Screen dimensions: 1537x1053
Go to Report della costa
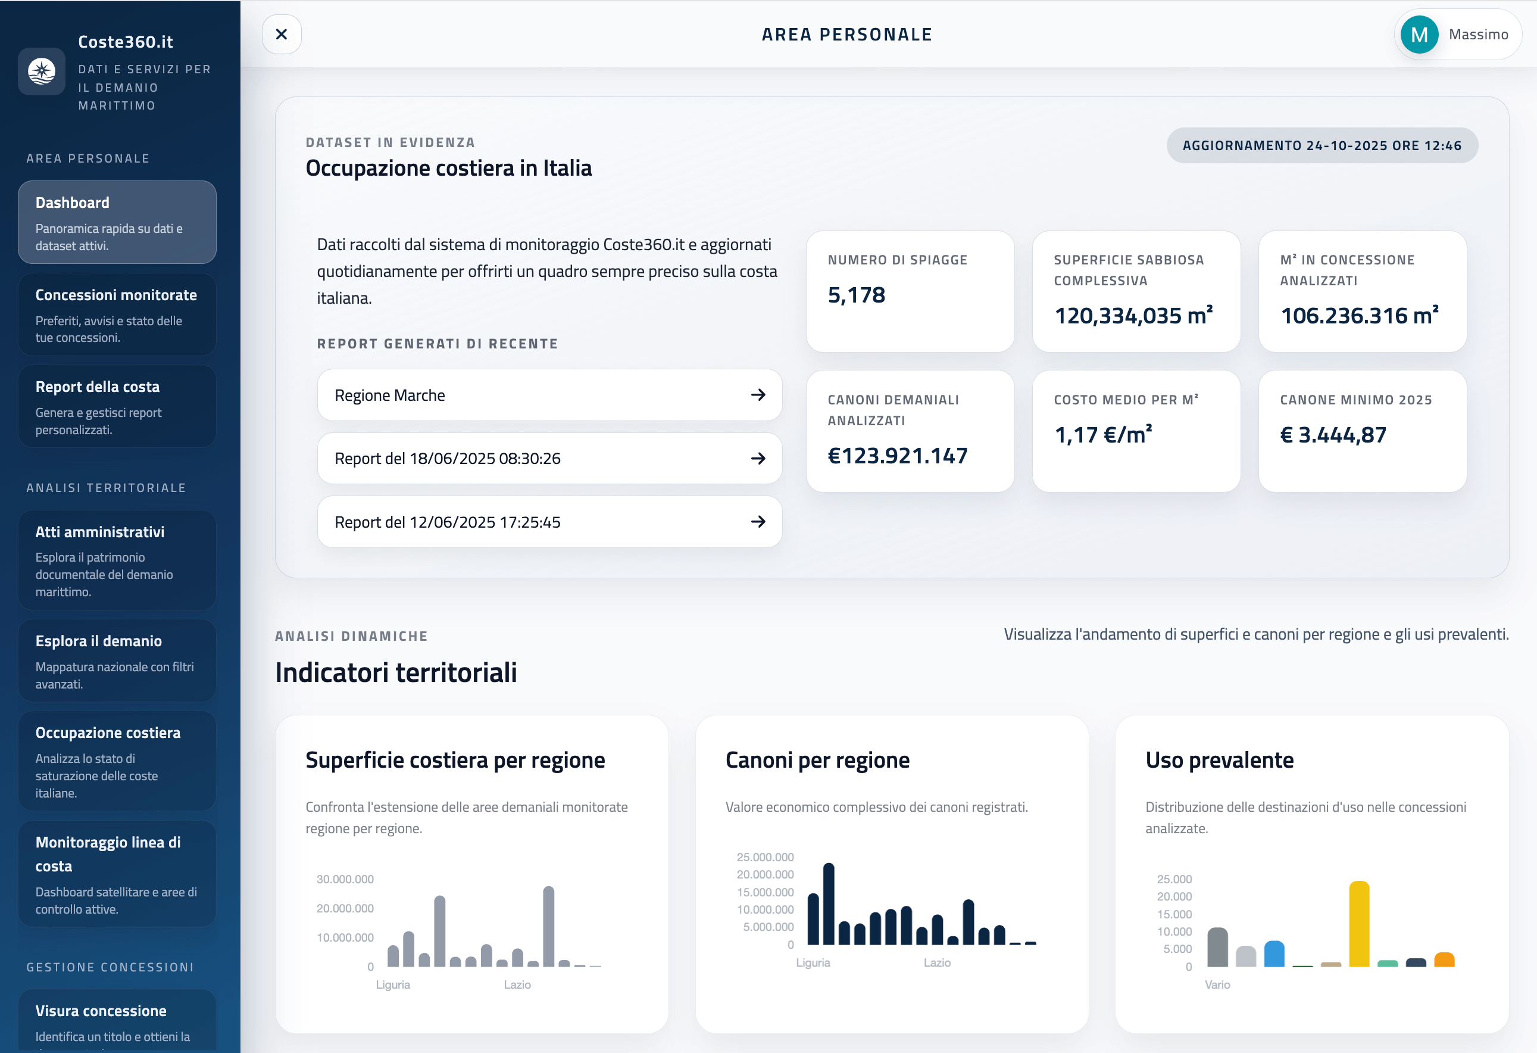tap(117, 406)
